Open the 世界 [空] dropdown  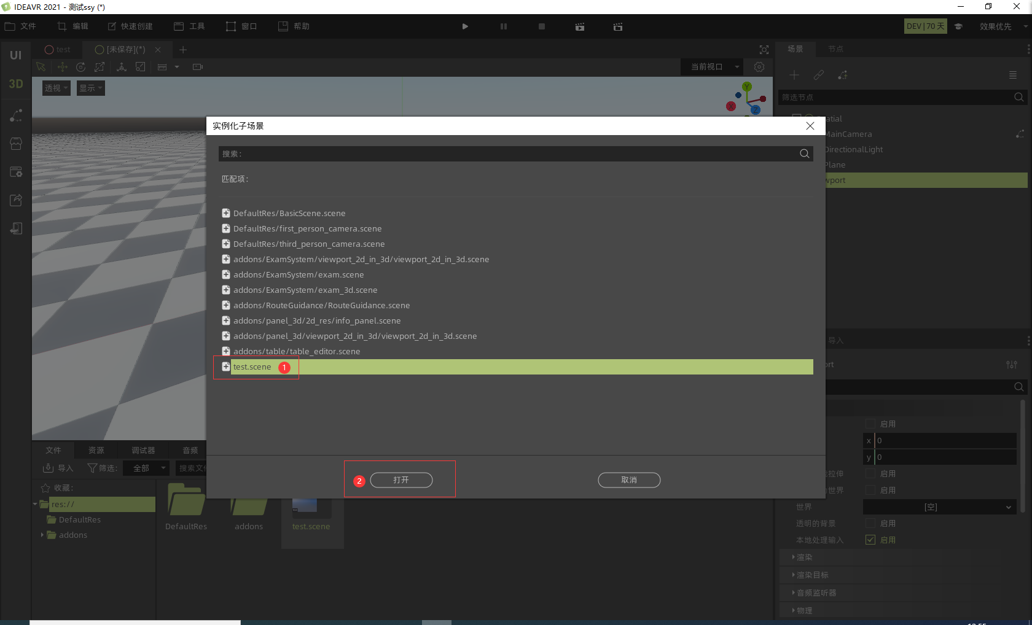939,507
